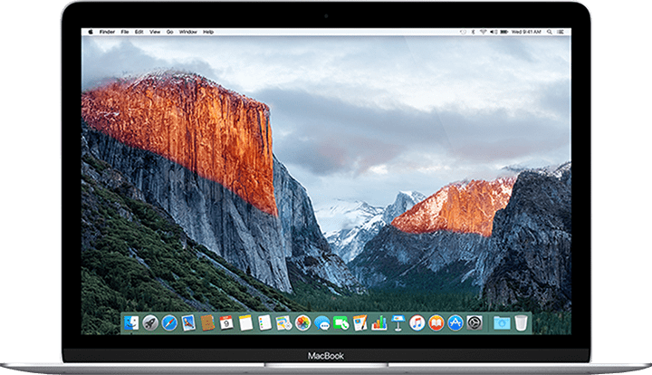Open the File menu

point(125,32)
